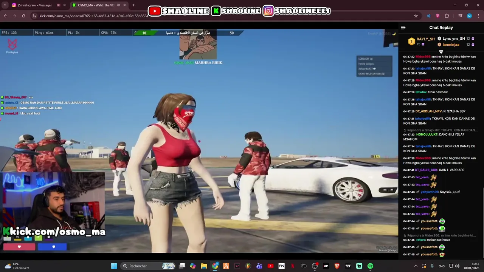Image resolution: width=484 pixels, height=272 pixels.
Task: Click message 'KI S7ABHA BS7'
Action: click(x=455, y=111)
